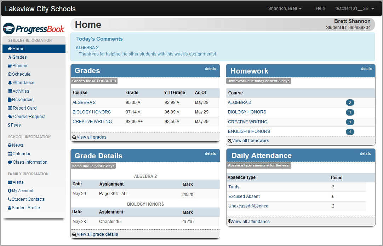Click the Class Information speech bubble icon
The height and width of the screenshot is (246, 383).
pyautogui.click(x=10, y=162)
